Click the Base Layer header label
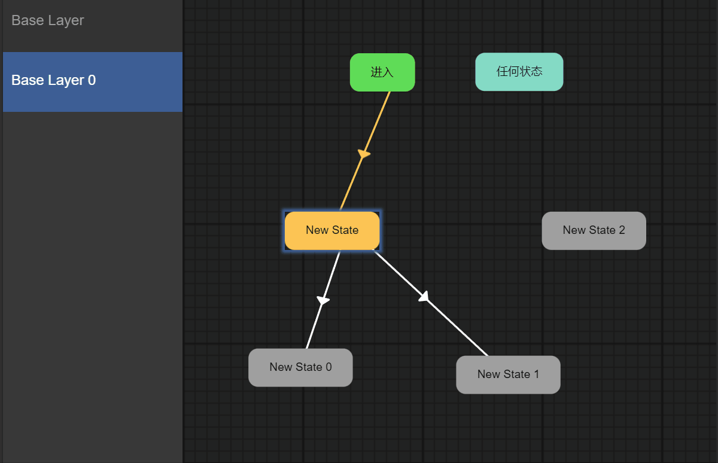The image size is (718, 463). [x=48, y=20]
